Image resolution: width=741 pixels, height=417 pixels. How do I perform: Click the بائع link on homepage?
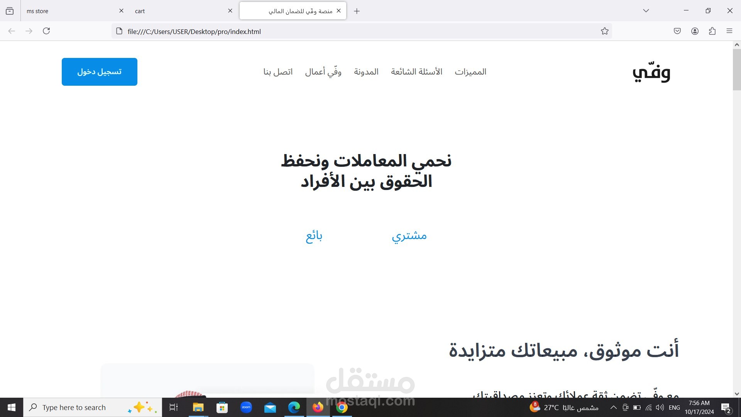pos(314,235)
